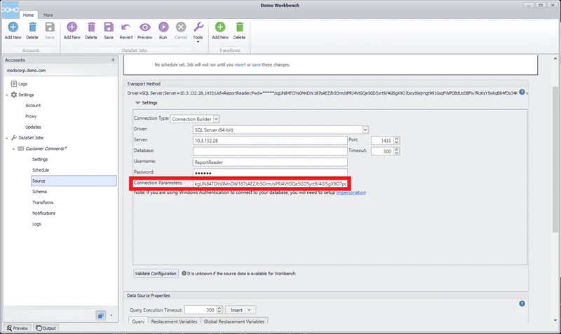
Task: Select Schedule in the tree
Action: point(41,170)
